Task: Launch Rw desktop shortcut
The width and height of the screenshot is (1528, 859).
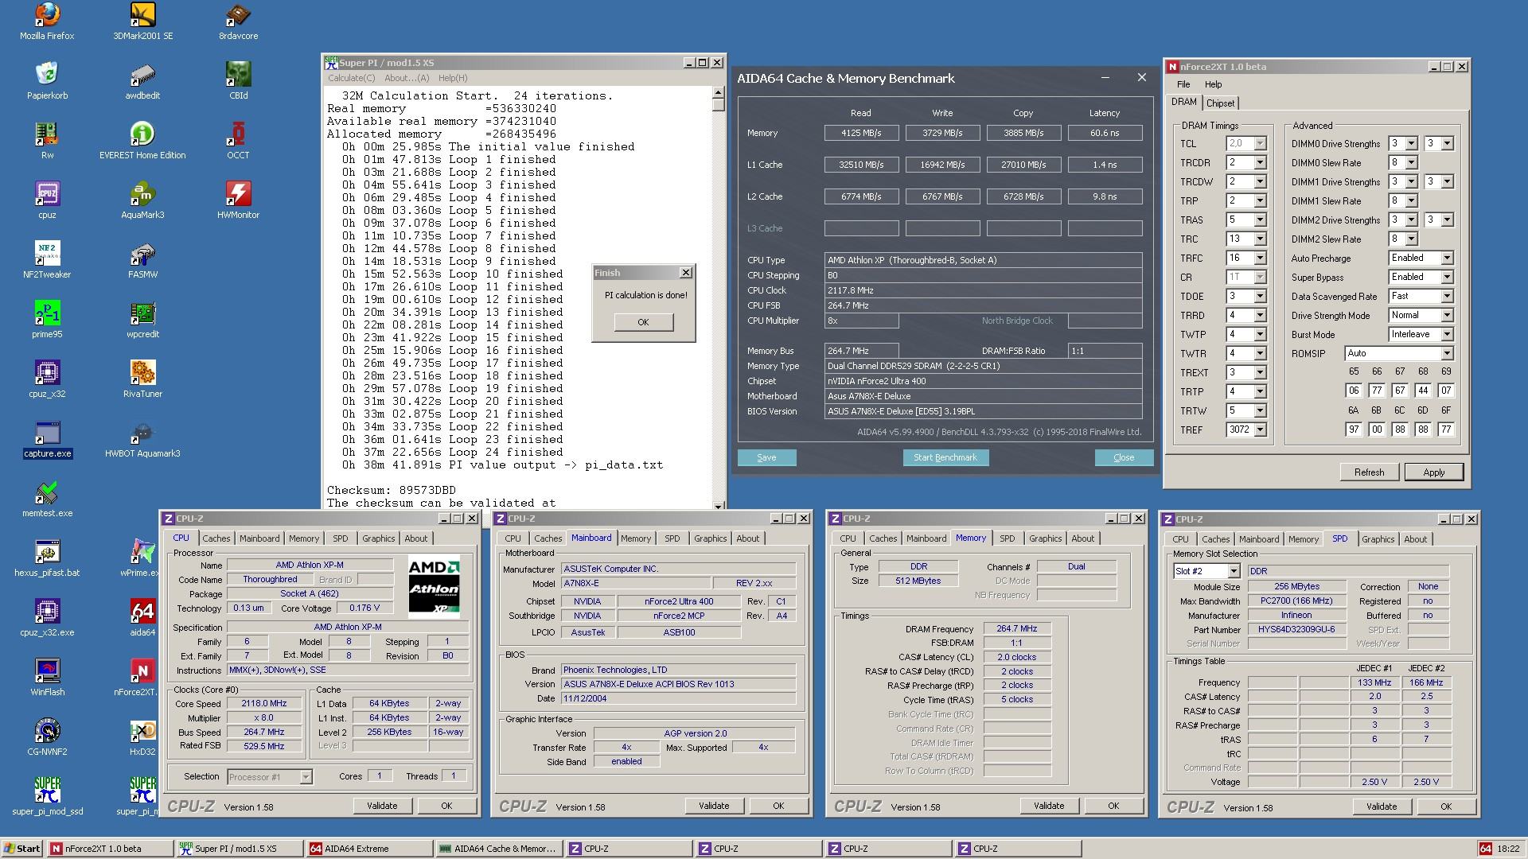Action: click(x=47, y=142)
